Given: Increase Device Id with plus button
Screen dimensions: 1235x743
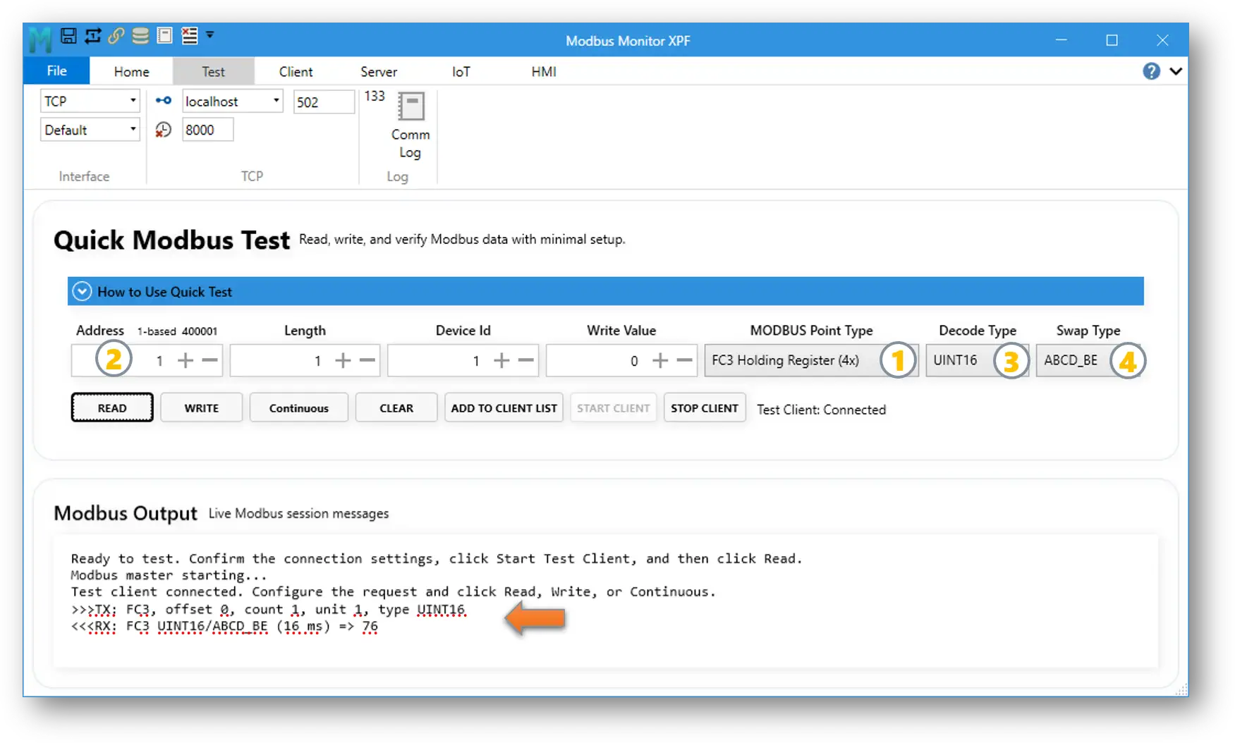Looking at the screenshot, I should 501,361.
